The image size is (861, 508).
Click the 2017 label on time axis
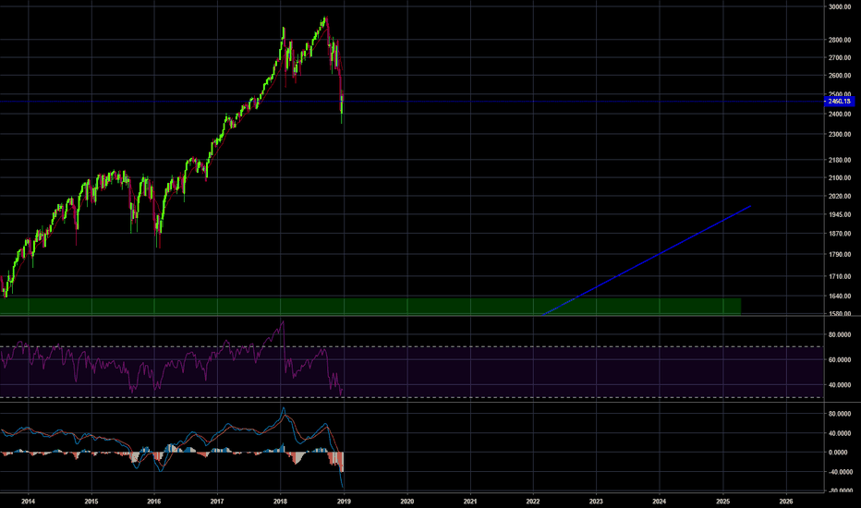tap(217, 502)
